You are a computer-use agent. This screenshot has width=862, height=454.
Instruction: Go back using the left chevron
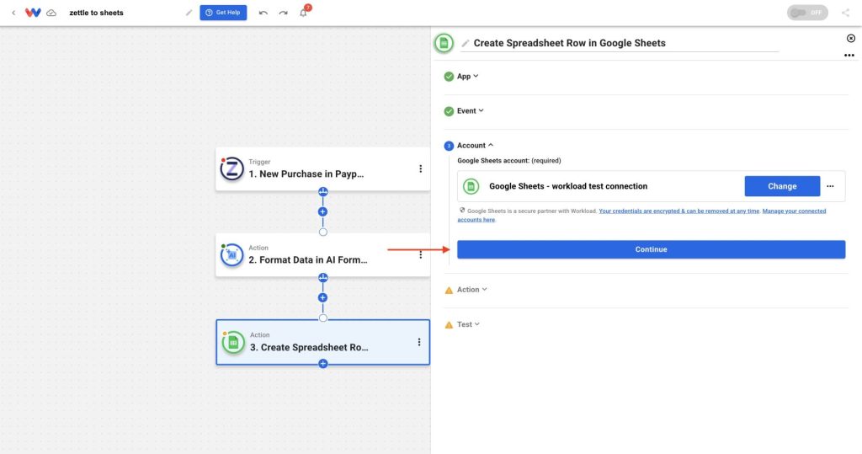pyautogui.click(x=13, y=13)
